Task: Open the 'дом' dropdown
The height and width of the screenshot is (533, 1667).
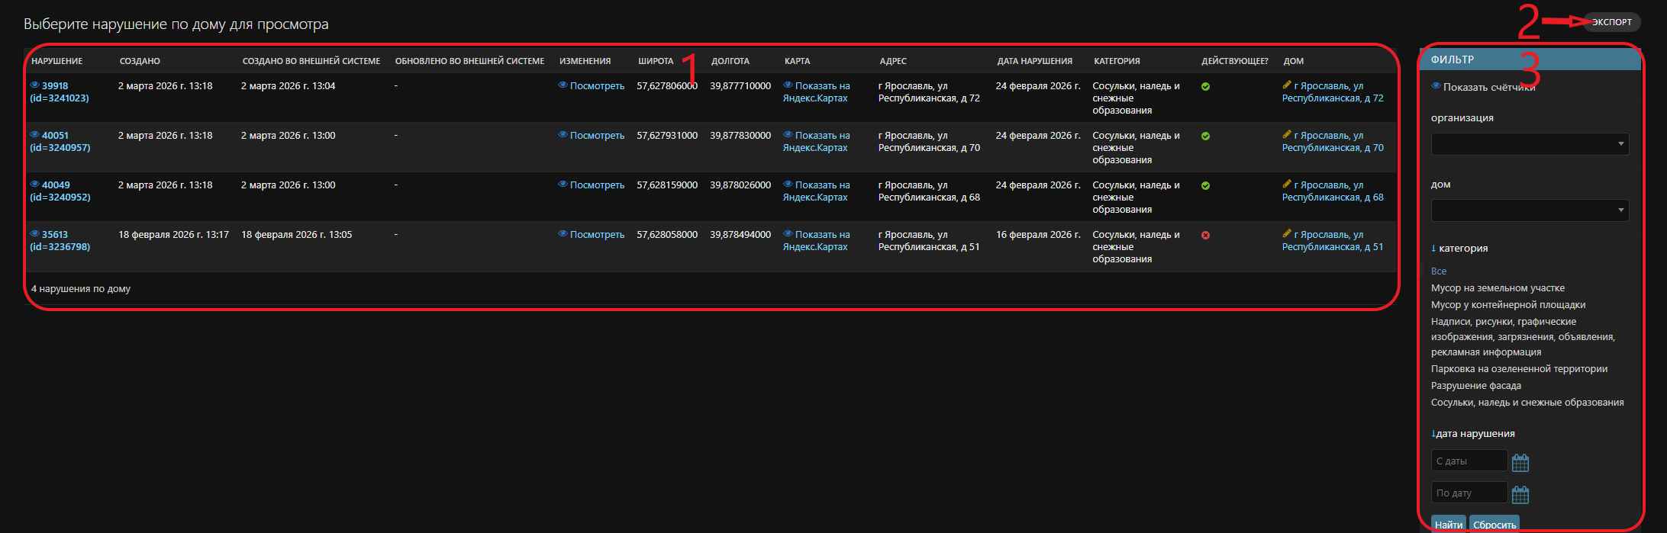Action: (1529, 210)
